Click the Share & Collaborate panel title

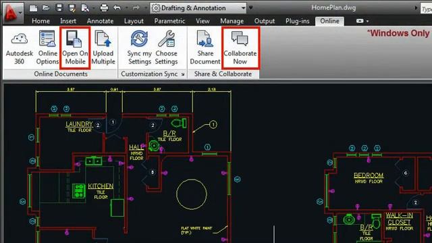tap(223, 74)
